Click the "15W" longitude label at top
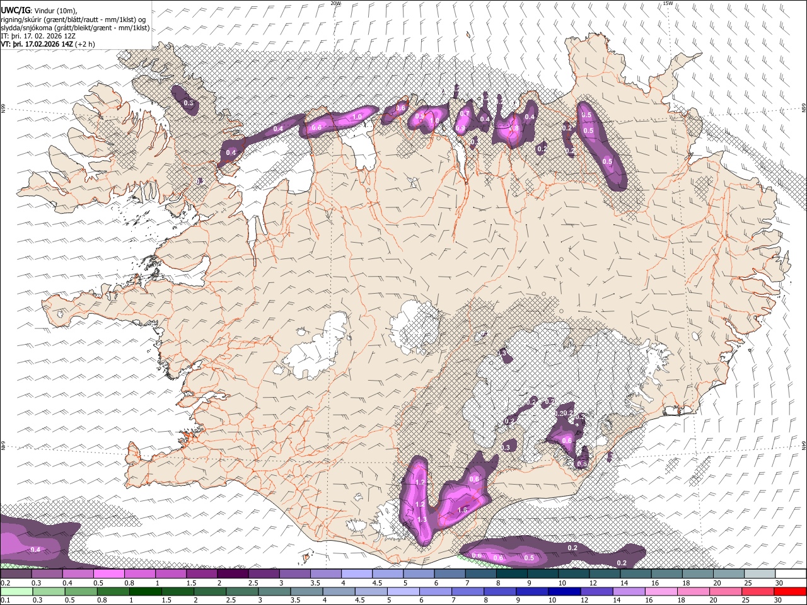The height and width of the screenshot is (605, 807). (x=668, y=3)
